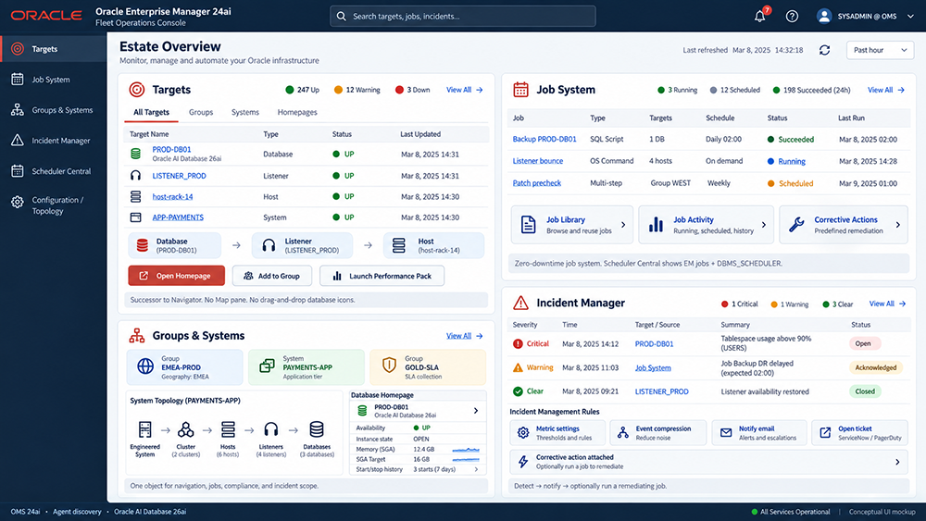The height and width of the screenshot is (521, 926).
Task: Click the 12 Warning targets count
Action: point(357,90)
